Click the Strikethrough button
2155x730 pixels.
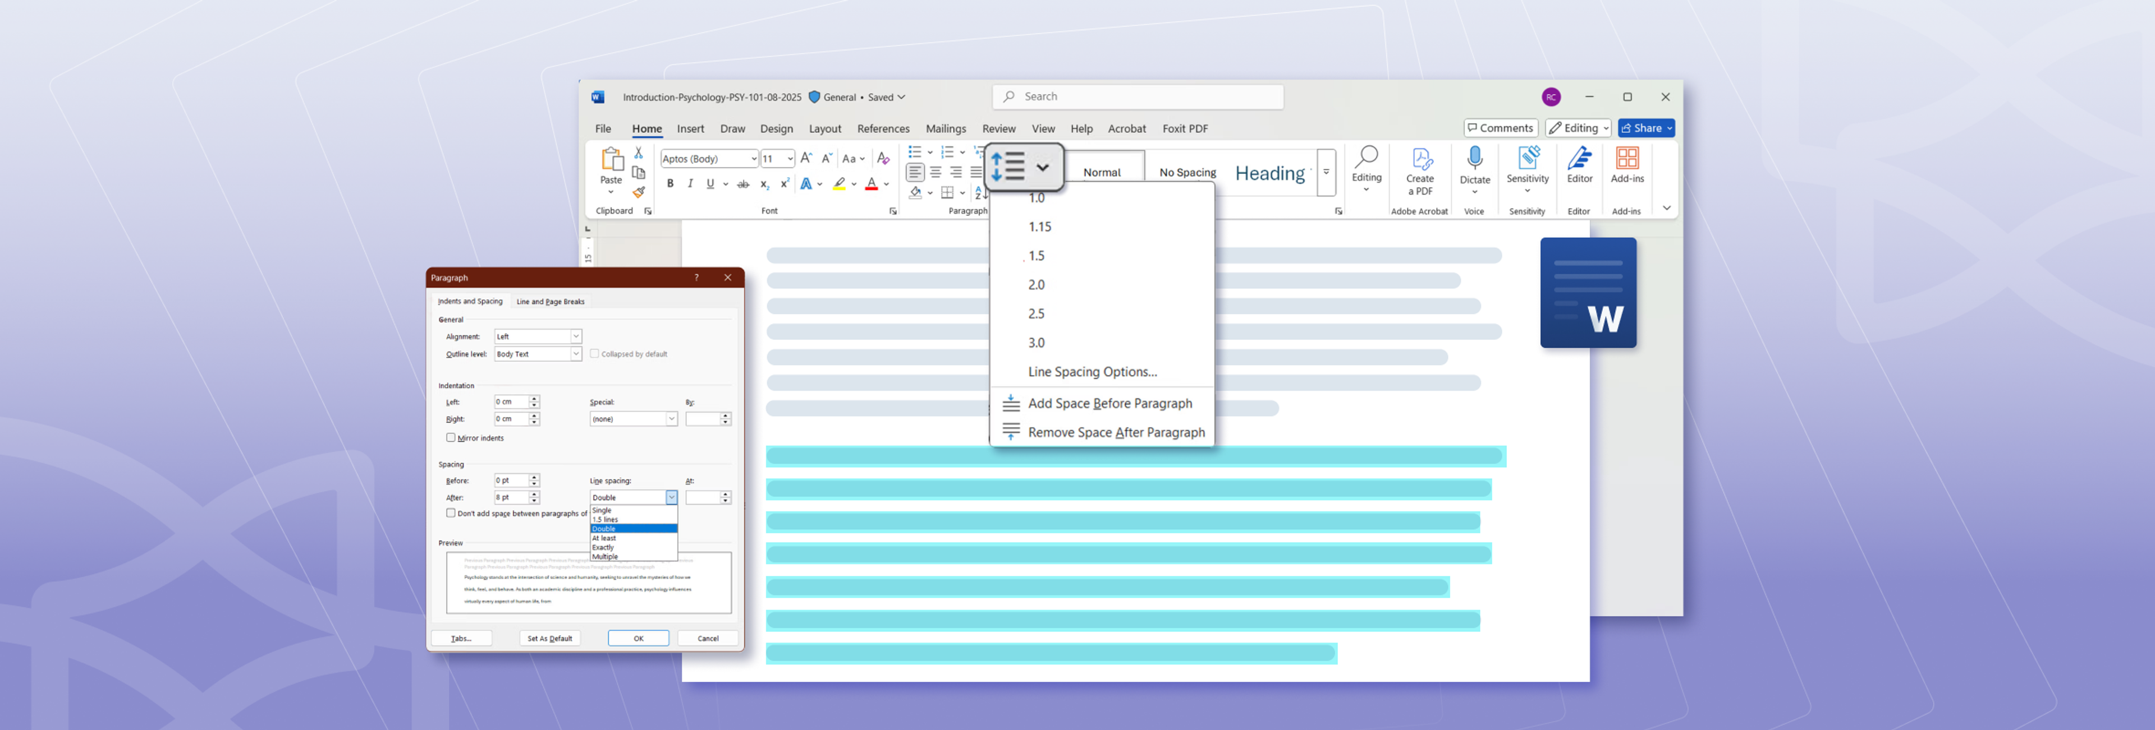coord(743,184)
